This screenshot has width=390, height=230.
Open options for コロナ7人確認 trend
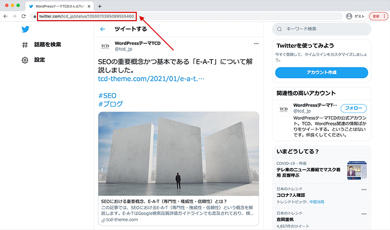point(364,190)
